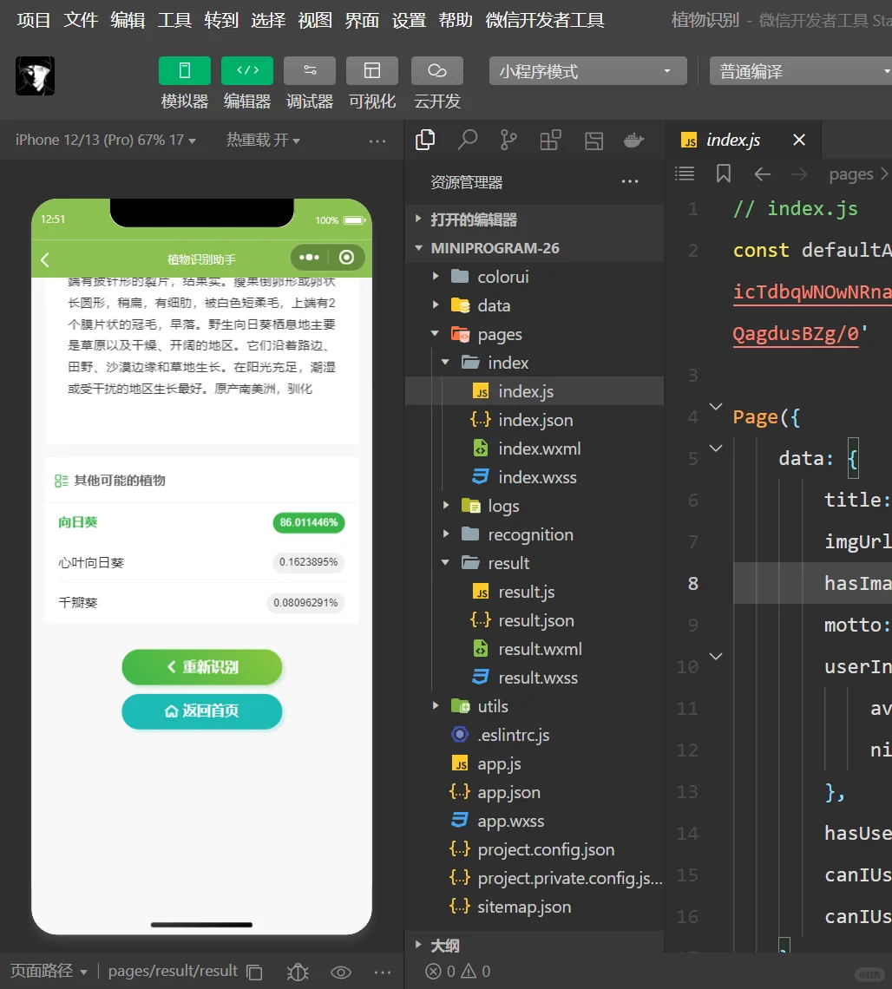Click the outline list icon in editor toolbar

click(685, 174)
